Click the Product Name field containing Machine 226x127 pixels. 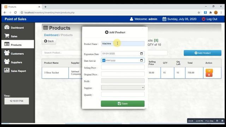(x=123, y=44)
